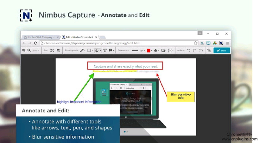Expand the shadow options dropdown arrow
Image resolution: width=259 pixels, height=143 pixels.
[x=166, y=51]
